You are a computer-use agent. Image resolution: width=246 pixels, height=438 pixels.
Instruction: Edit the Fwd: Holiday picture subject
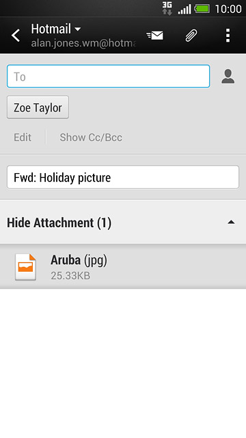pyautogui.click(x=123, y=177)
